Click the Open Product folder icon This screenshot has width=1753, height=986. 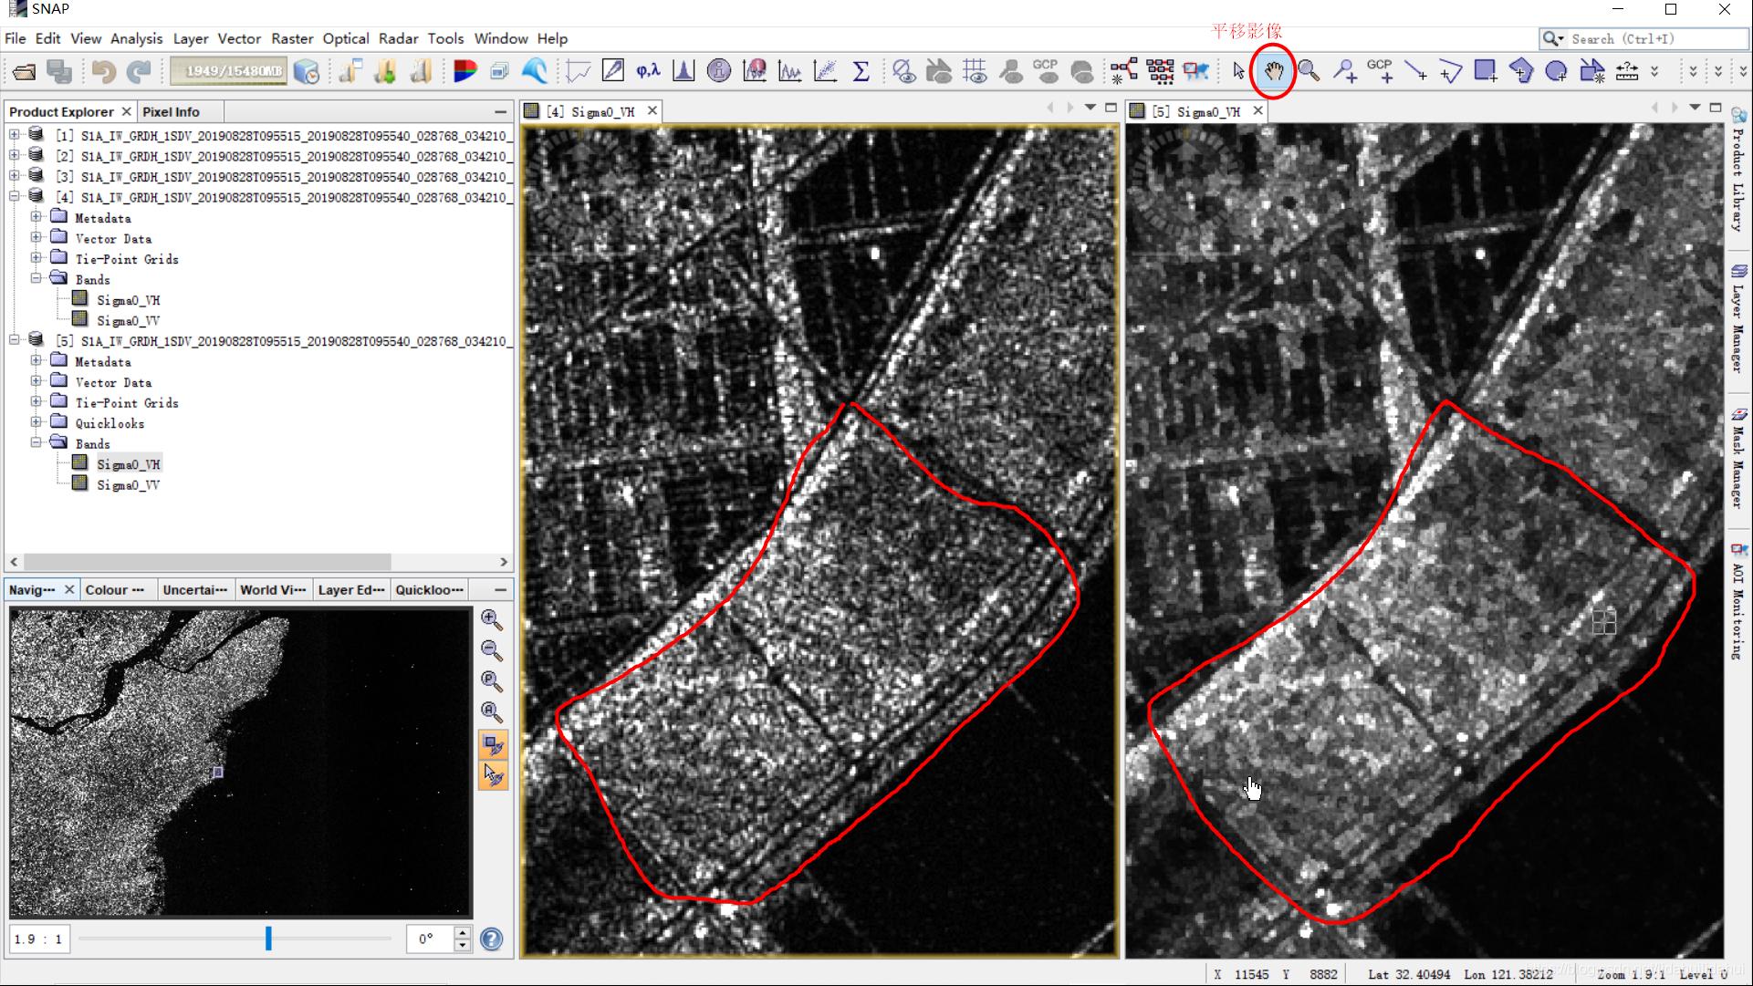(25, 71)
